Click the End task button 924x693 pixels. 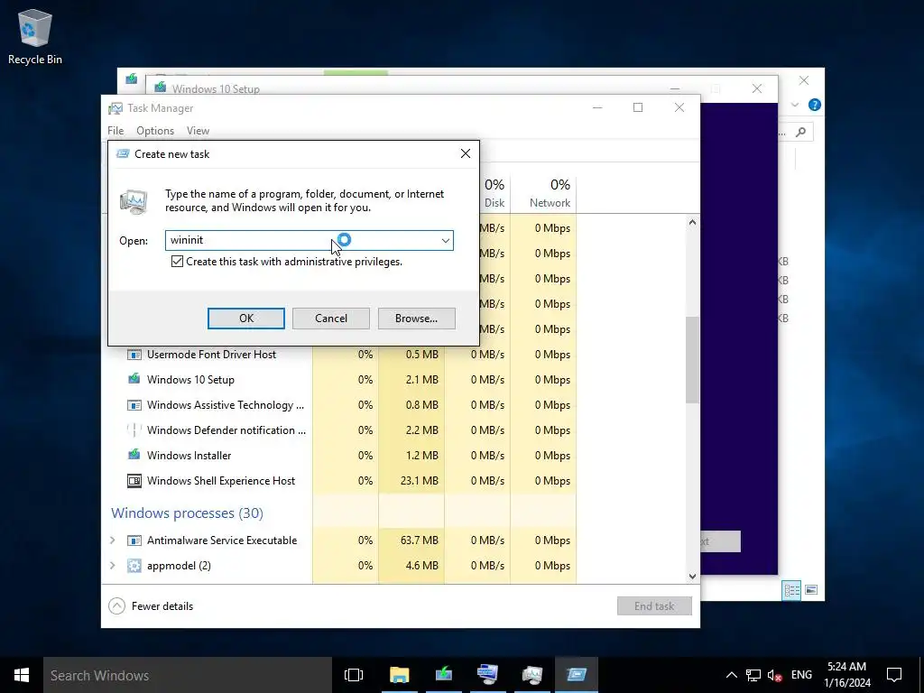coord(654,606)
